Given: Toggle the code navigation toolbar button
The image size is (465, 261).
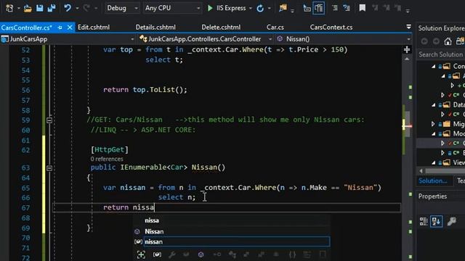Looking at the screenshot, I should click(307, 8).
